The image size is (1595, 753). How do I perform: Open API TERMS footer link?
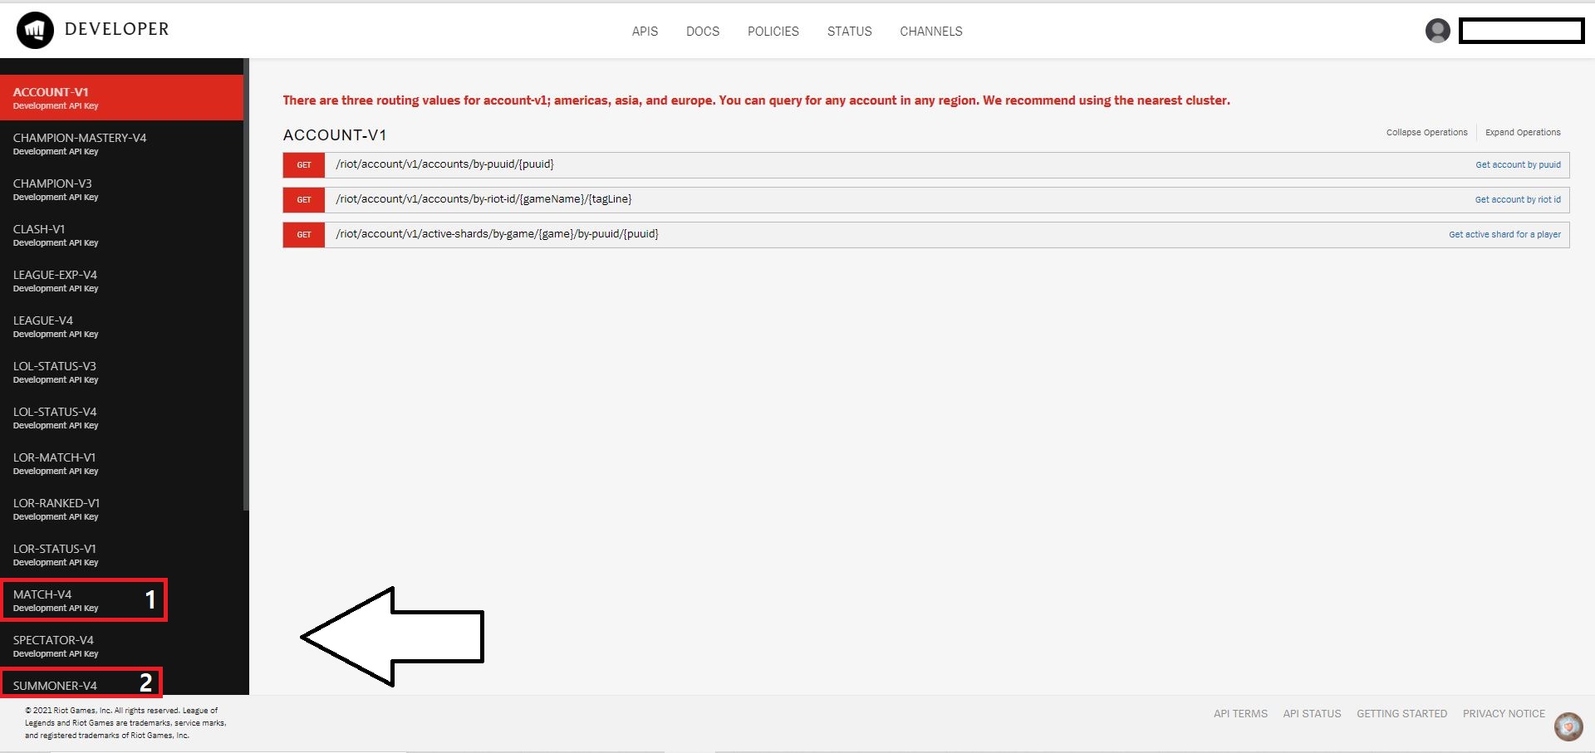[1240, 714]
